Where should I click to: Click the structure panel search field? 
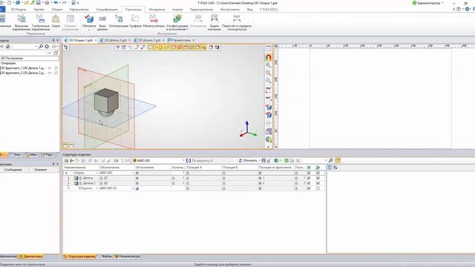(314, 160)
